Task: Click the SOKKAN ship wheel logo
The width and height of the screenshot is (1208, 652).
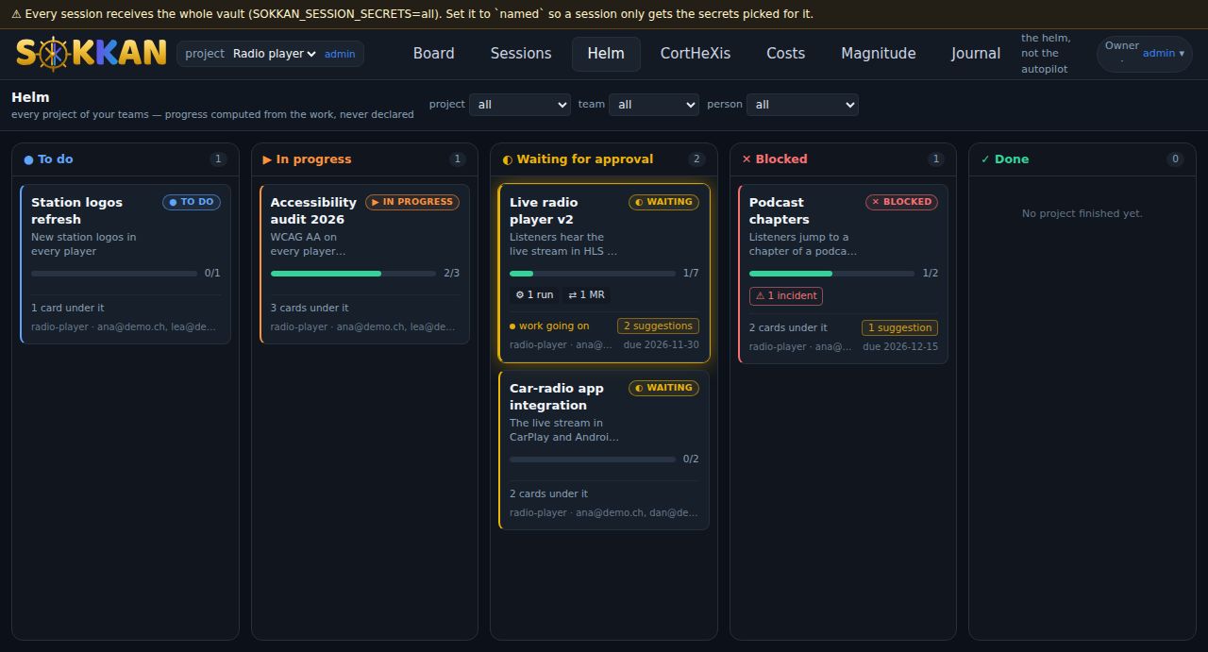Action: (x=91, y=53)
